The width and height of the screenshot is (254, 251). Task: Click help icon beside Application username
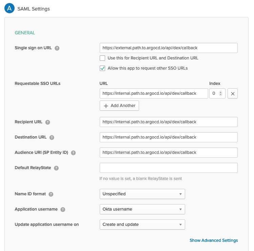click(x=63, y=210)
